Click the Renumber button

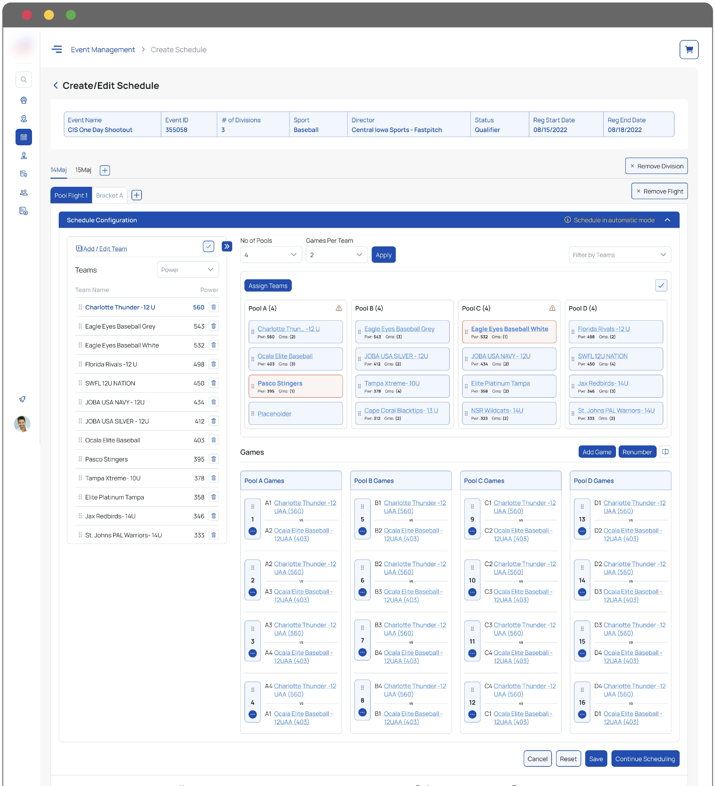coord(637,452)
